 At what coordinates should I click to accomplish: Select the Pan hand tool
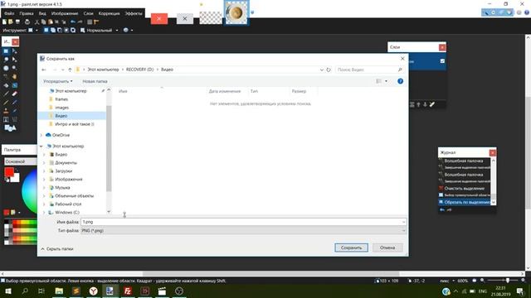click(x=15, y=77)
